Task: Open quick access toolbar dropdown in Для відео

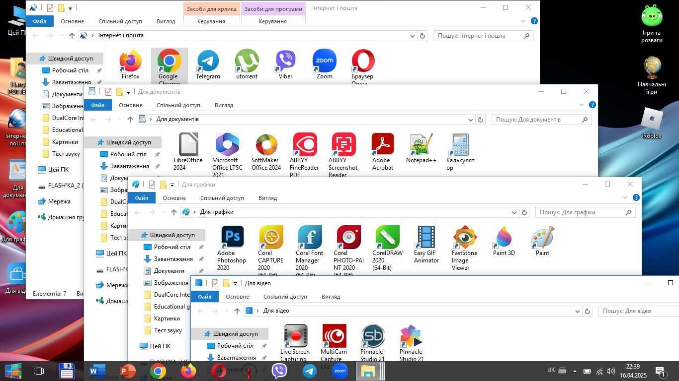Action: coord(235,284)
